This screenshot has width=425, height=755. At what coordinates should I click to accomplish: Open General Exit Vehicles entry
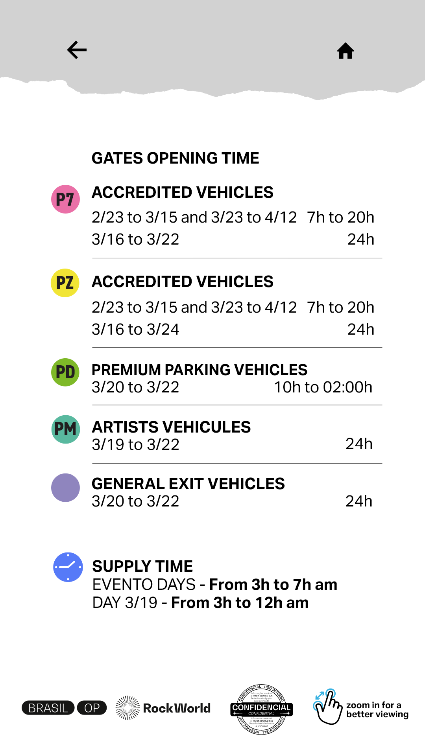point(232,492)
